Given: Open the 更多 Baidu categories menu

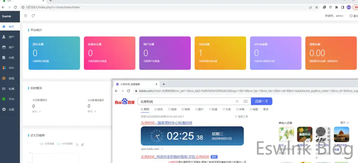Looking at the screenshot, I should point(266,109).
